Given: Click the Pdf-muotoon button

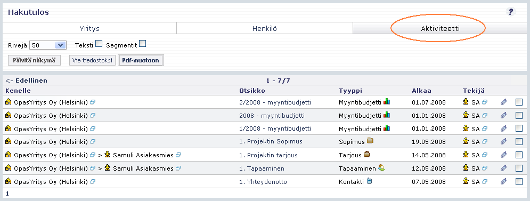Looking at the screenshot, I should click(141, 61).
